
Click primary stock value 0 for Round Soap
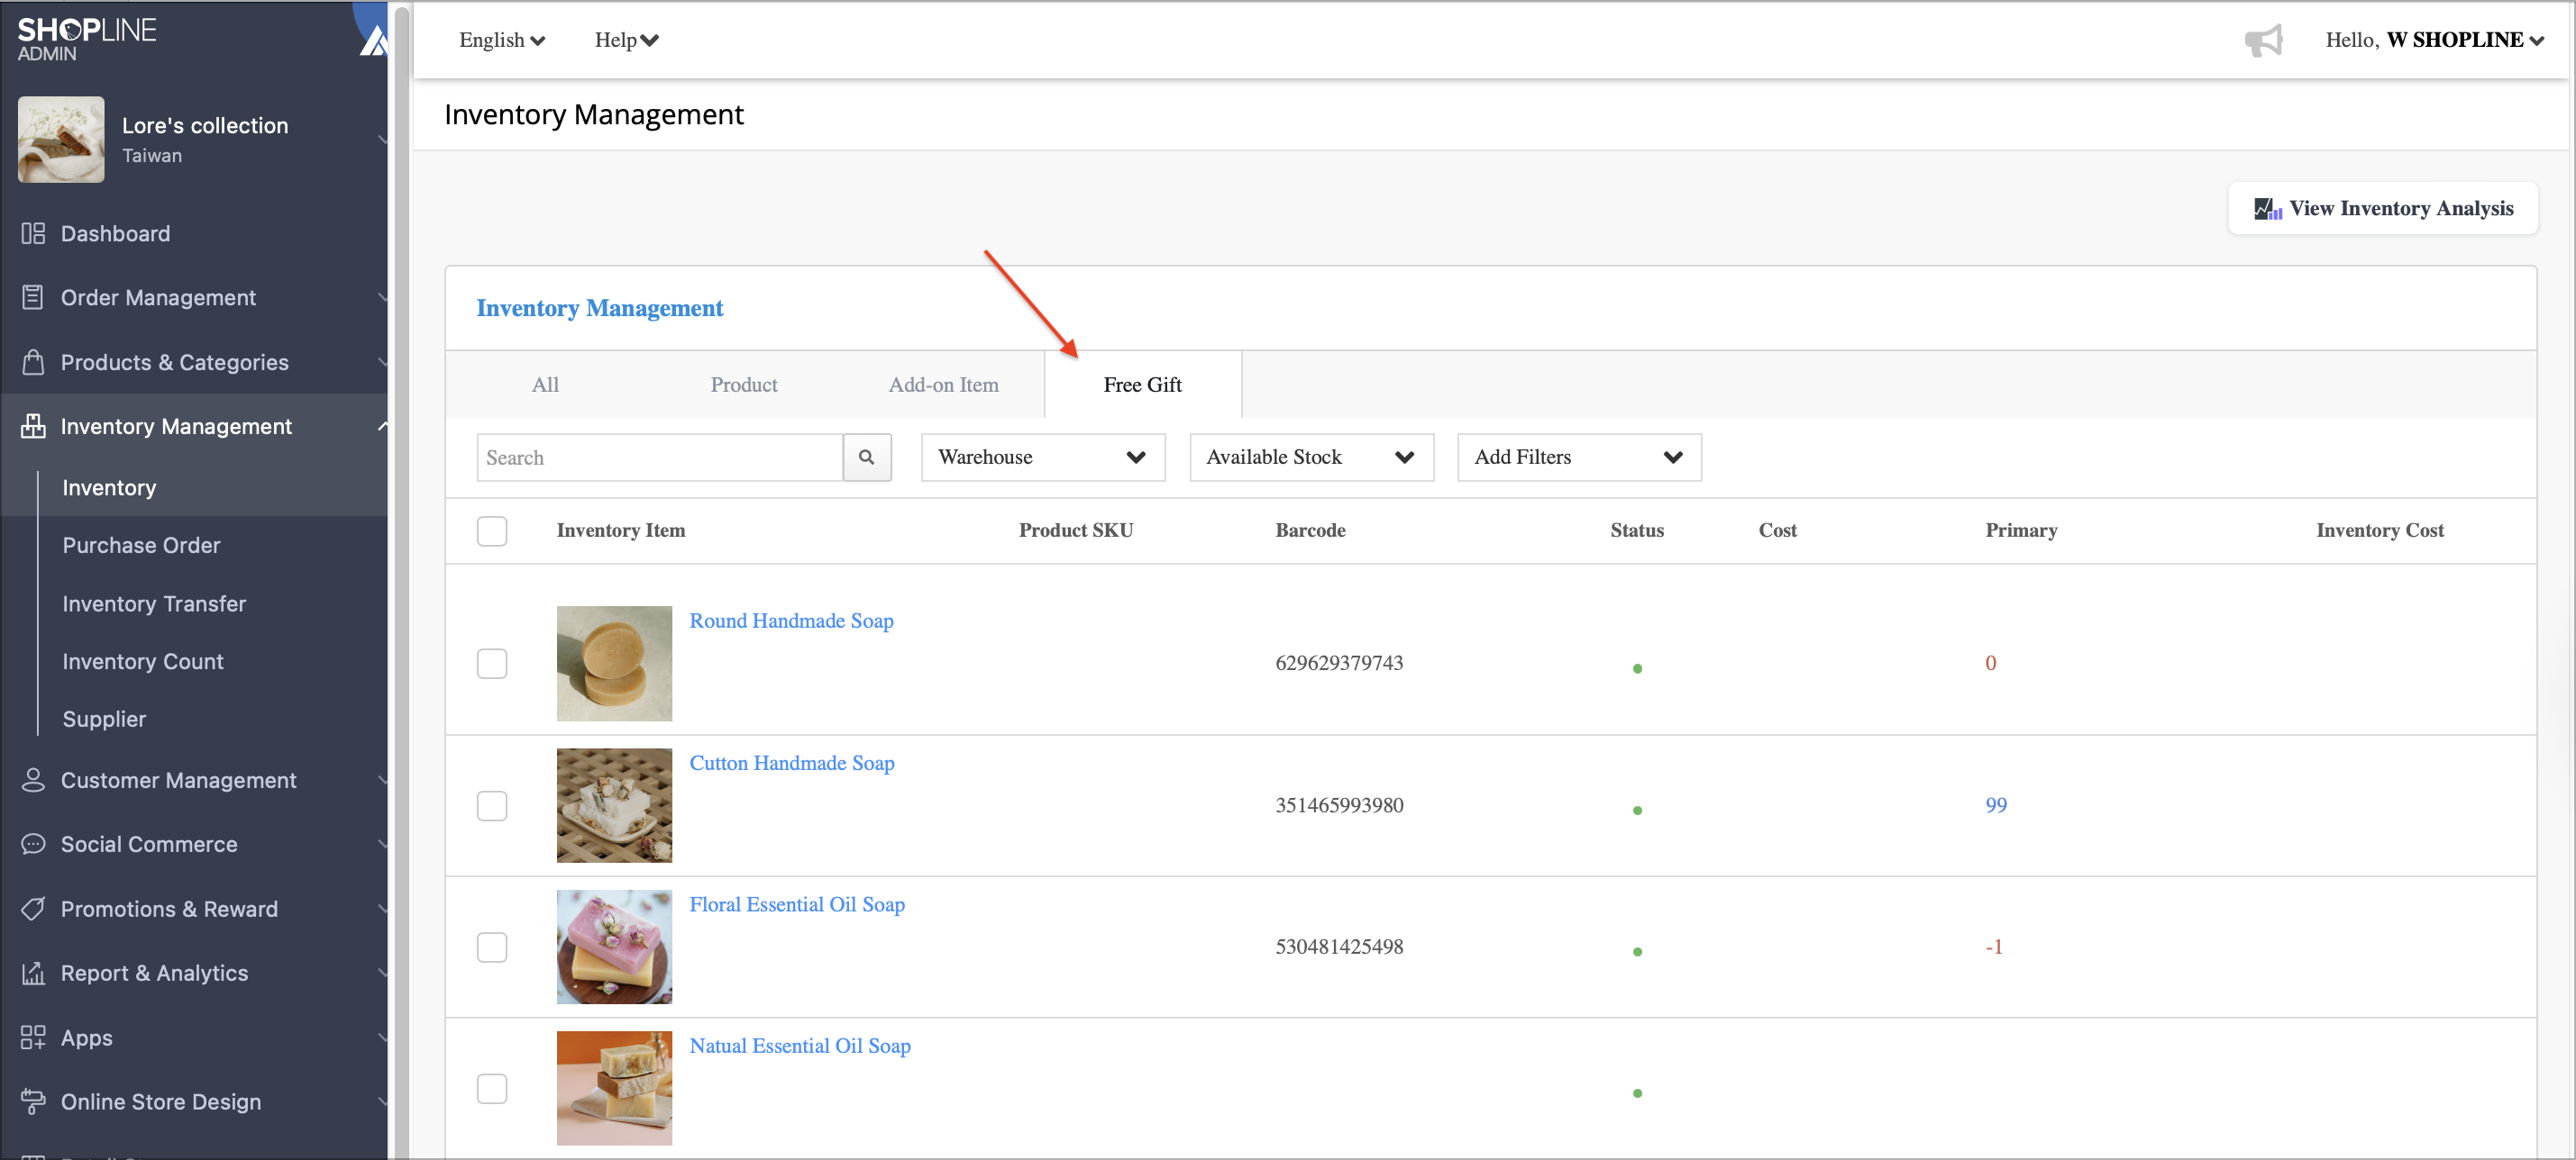[x=1990, y=664]
